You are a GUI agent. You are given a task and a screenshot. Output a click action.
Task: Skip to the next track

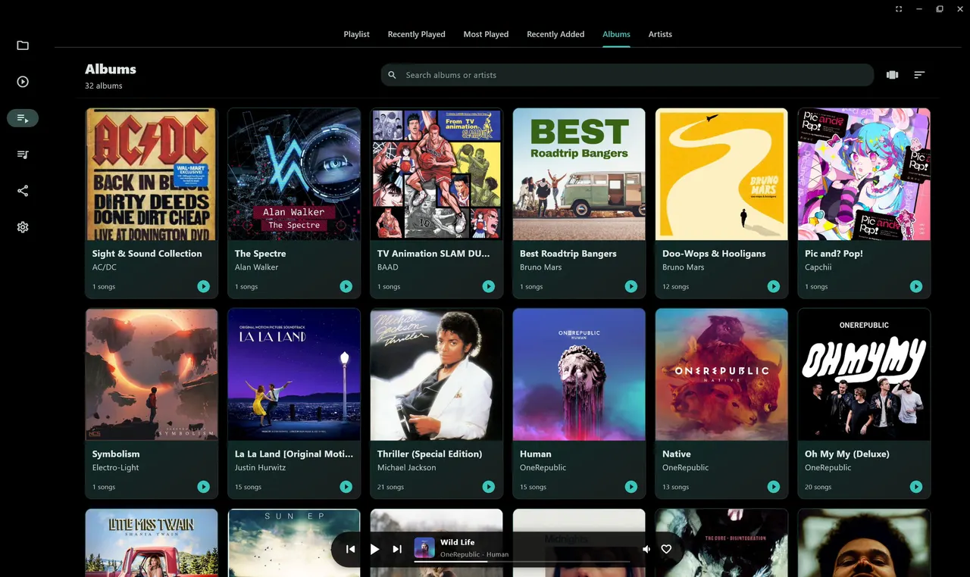coord(397,549)
